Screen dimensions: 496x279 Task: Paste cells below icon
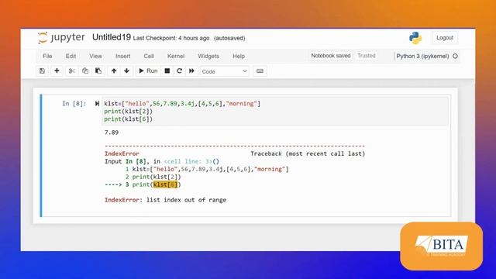pyautogui.click(x=98, y=71)
